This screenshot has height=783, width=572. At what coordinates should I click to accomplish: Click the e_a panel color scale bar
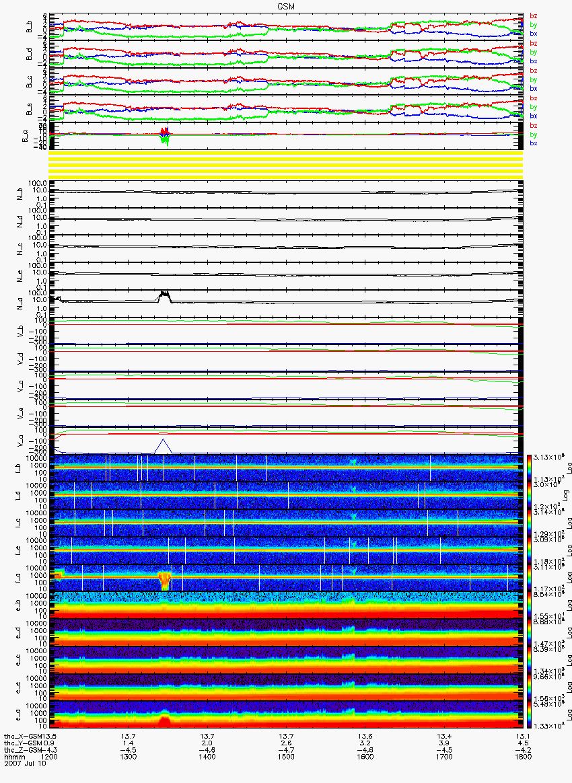pyautogui.click(x=528, y=715)
